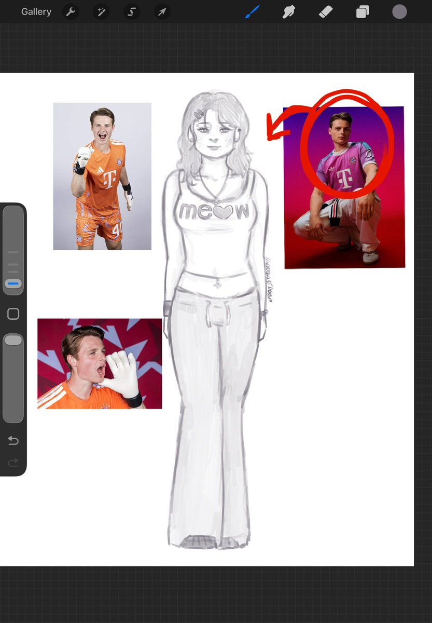Viewport: 432px width, 623px height.
Task: Activate the Transform arrow tool
Action: [x=162, y=11]
